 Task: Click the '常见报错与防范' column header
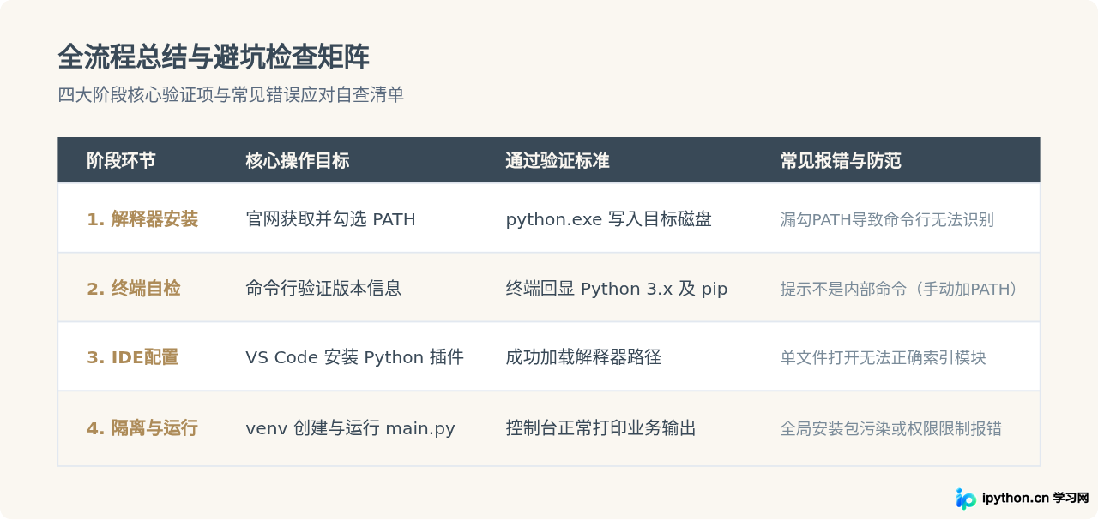pyautogui.click(x=841, y=160)
